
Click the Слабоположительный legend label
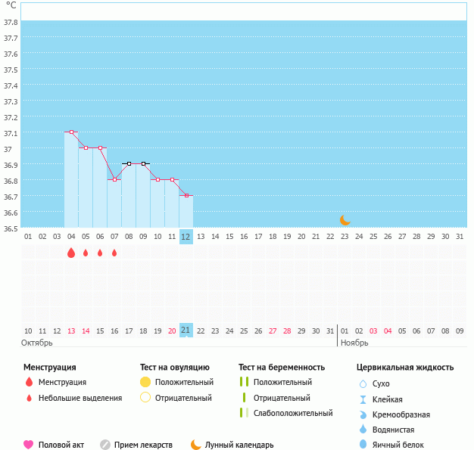point(293,413)
